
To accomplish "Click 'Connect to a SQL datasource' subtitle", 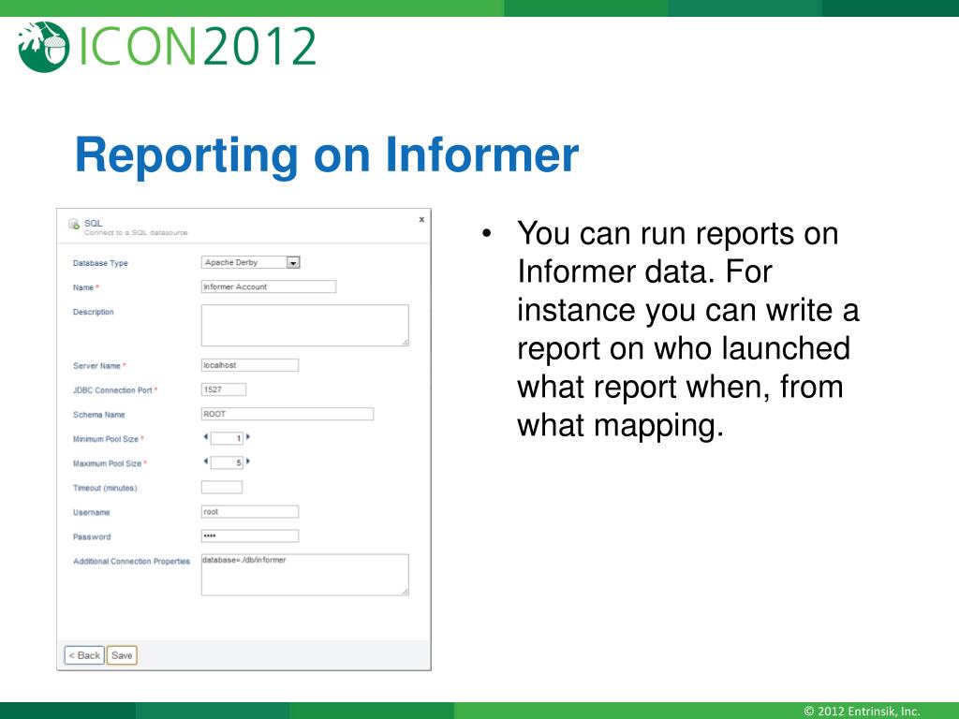I will (x=136, y=233).
